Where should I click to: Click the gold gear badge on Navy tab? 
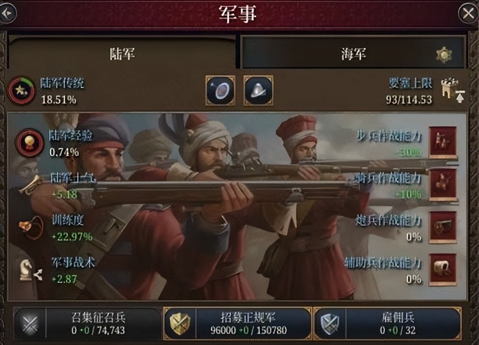pos(444,55)
